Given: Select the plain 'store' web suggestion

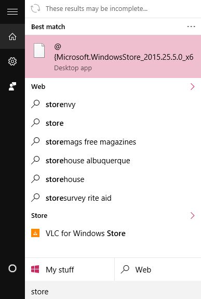Looking at the screenshot, I should pyautogui.click(x=113, y=123).
